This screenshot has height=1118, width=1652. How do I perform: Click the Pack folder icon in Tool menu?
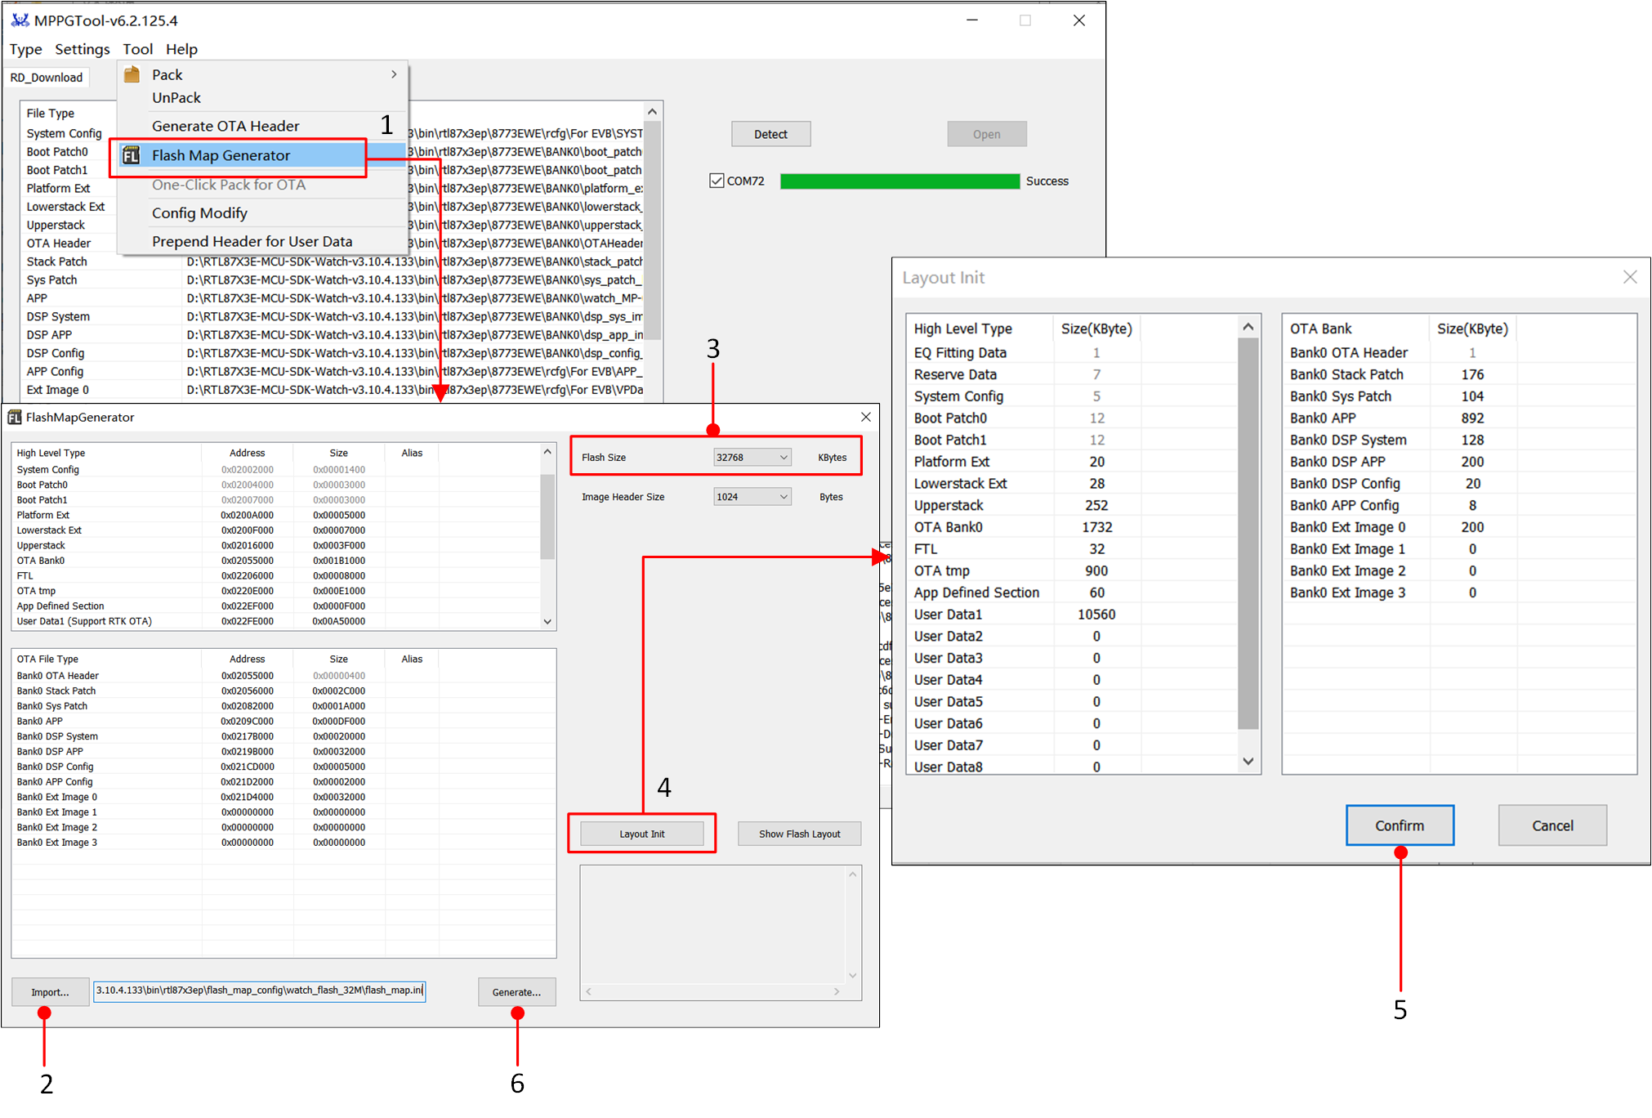pyautogui.click(x=132, y=74)
